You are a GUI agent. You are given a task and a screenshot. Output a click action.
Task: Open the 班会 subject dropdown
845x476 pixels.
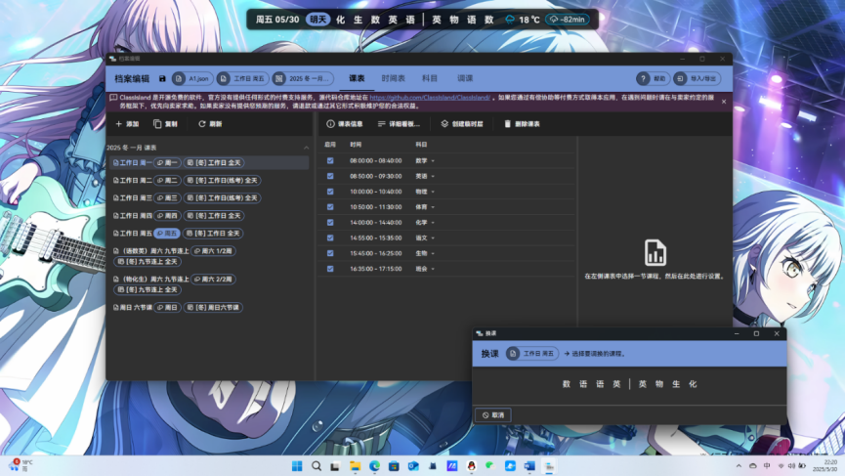(425, 269)
